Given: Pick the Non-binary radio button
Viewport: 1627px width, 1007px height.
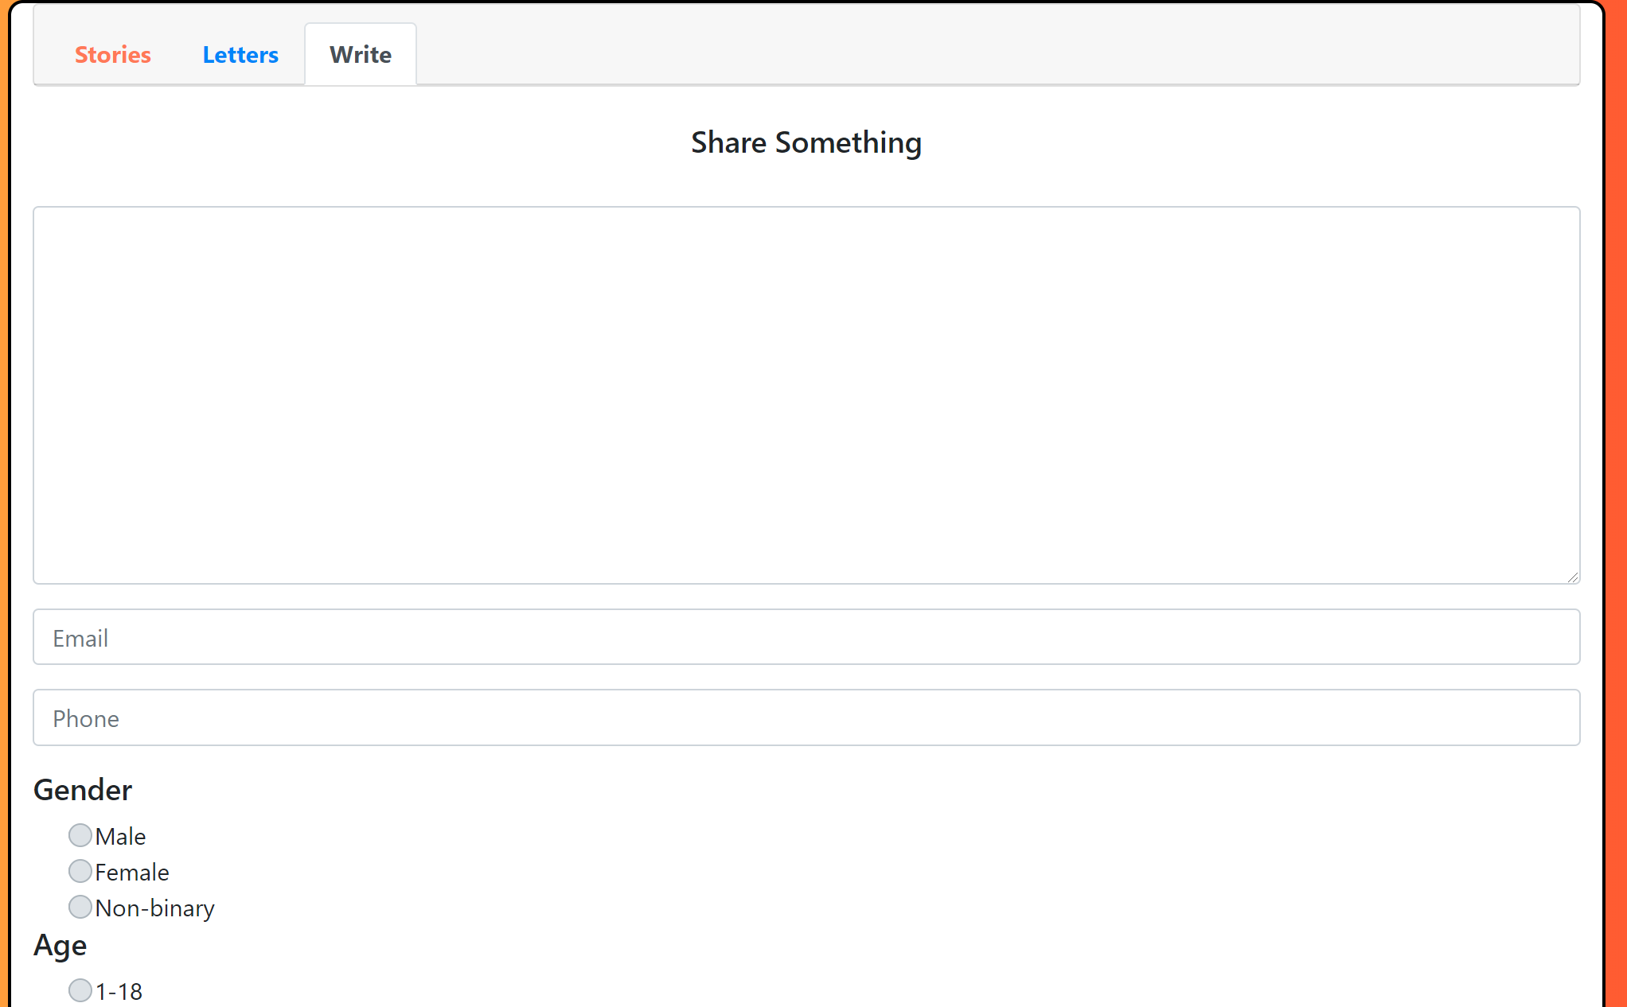Looking at the screenshot, I should click(x=80, y=907).
